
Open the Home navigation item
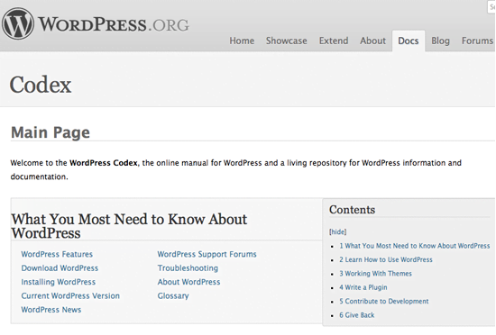click(x=242, y=41)
